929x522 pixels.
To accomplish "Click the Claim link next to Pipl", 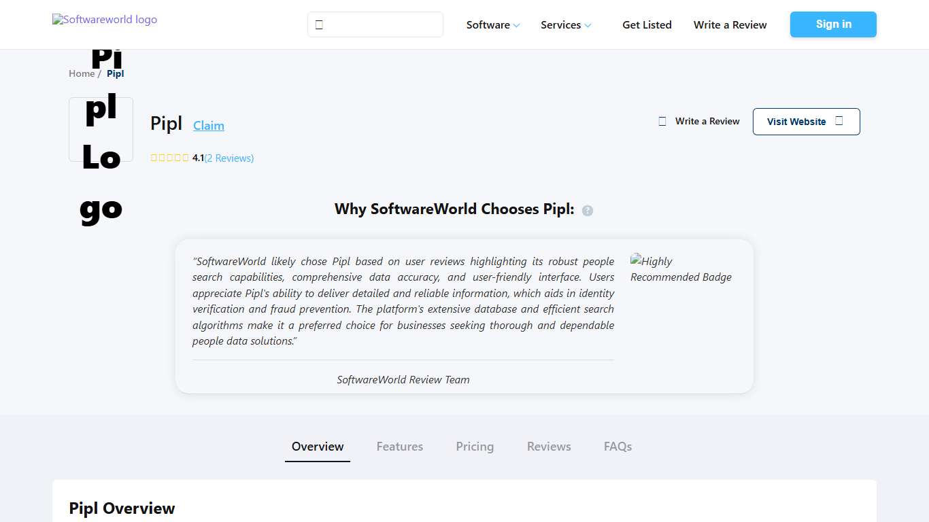I will [208, 125].
